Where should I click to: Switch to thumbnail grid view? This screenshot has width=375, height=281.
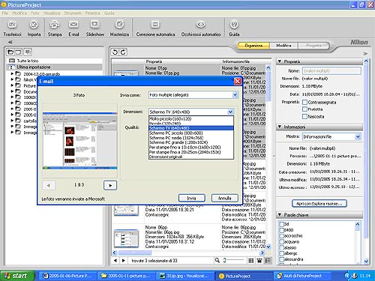250,261
